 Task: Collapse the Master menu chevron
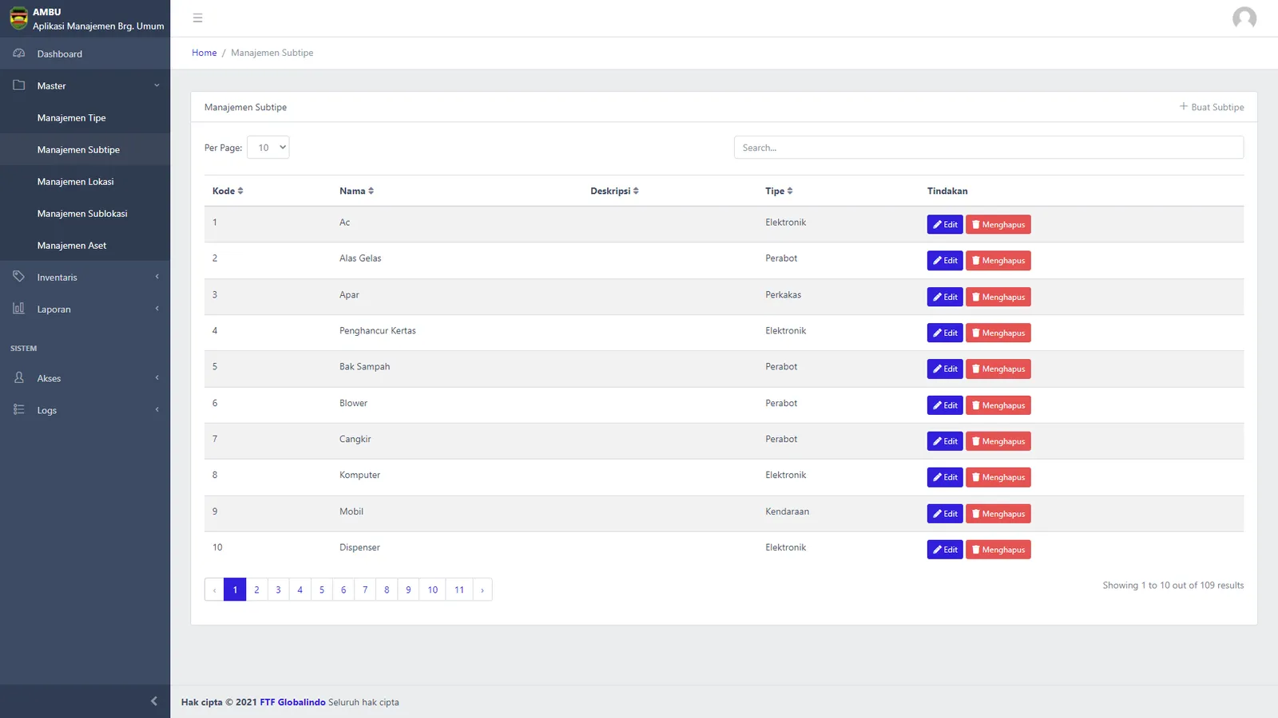coord(157,85)
